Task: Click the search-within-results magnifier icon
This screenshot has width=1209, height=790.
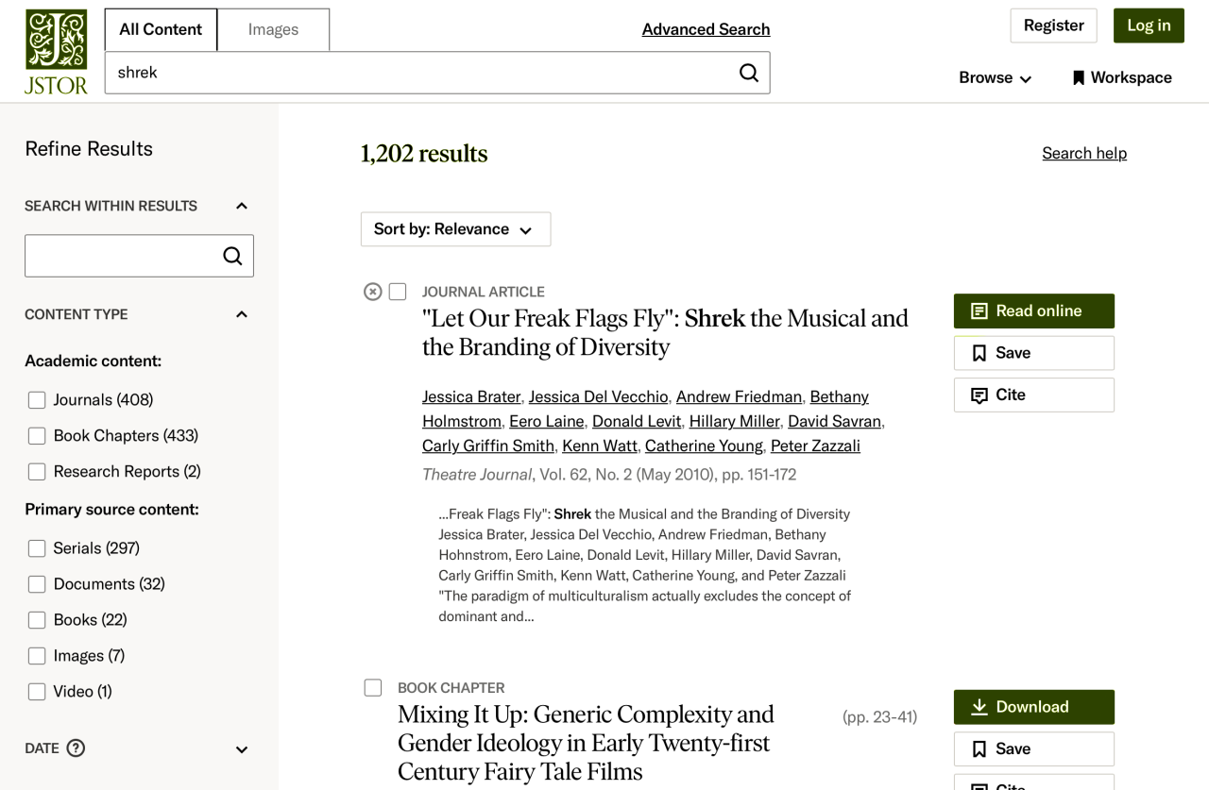Action: coord(232,256)
